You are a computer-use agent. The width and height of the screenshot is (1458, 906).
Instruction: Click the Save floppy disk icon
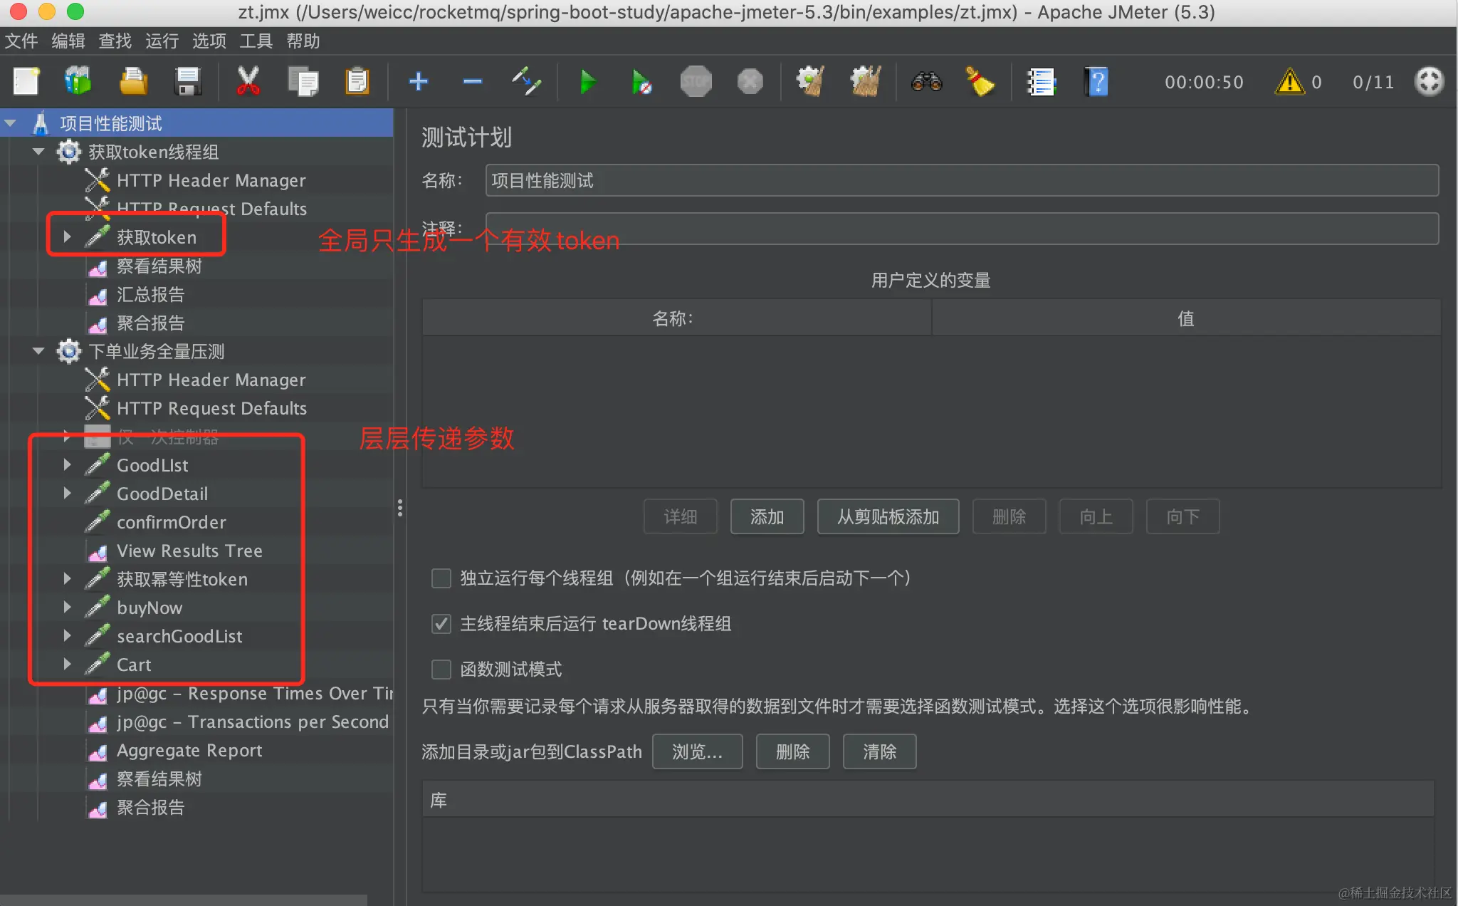187,82
